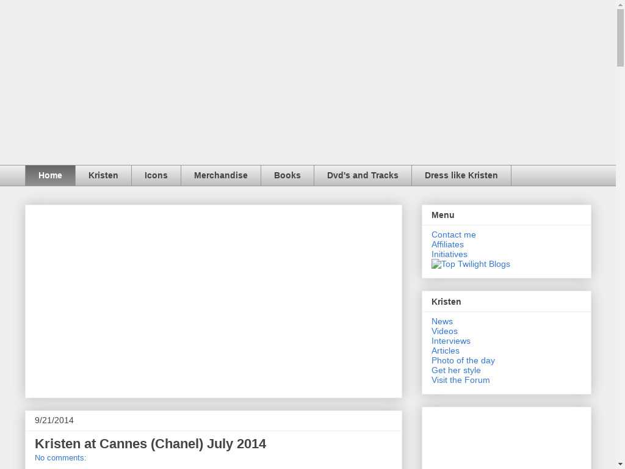Open the Interviews link
Image resolution: width=625 pixels, height=469 pixels.
pos(450,341)
